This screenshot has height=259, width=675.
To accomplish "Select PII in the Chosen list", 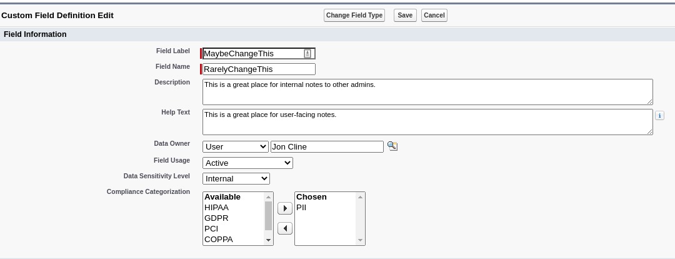I will (x=301, y=208).
